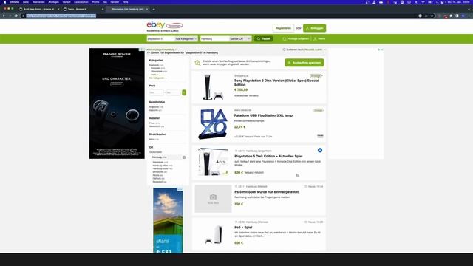Image resolution: width=473 pixels, height=266 pixels.
Task: Open a new browser tab with plus
Action: coord(154,10)
